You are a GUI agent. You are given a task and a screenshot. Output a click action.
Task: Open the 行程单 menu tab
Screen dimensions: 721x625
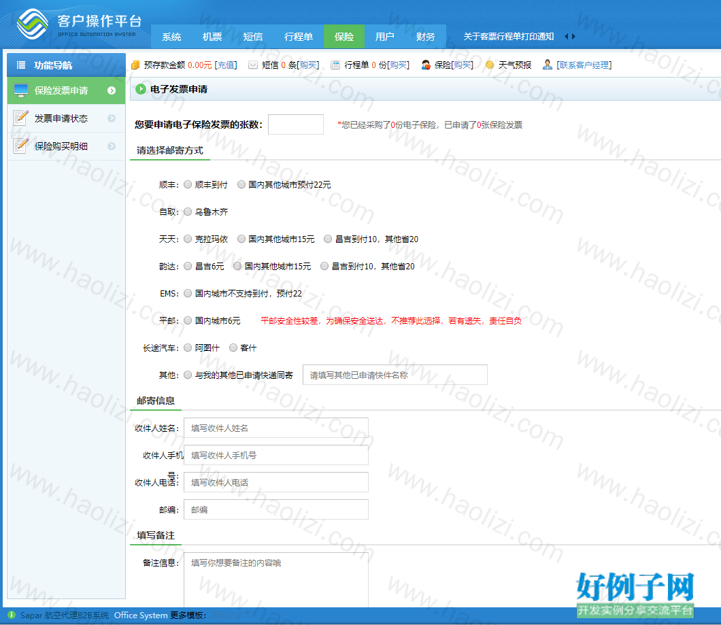(x=299, y=36)
